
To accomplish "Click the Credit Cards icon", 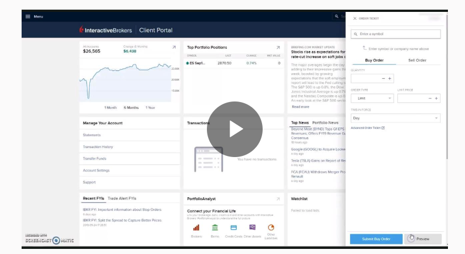I will pyautogui.click(x=233, y=227).
